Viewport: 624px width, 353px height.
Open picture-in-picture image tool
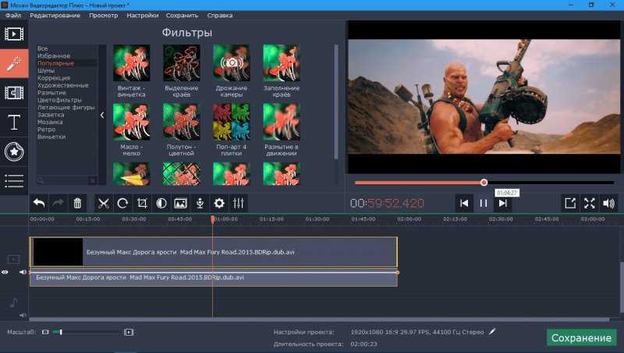(x=180, y=203)
